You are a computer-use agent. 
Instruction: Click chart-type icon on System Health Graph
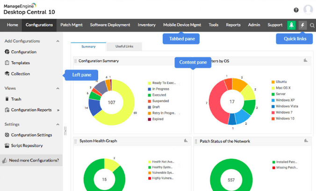point(186,141)
